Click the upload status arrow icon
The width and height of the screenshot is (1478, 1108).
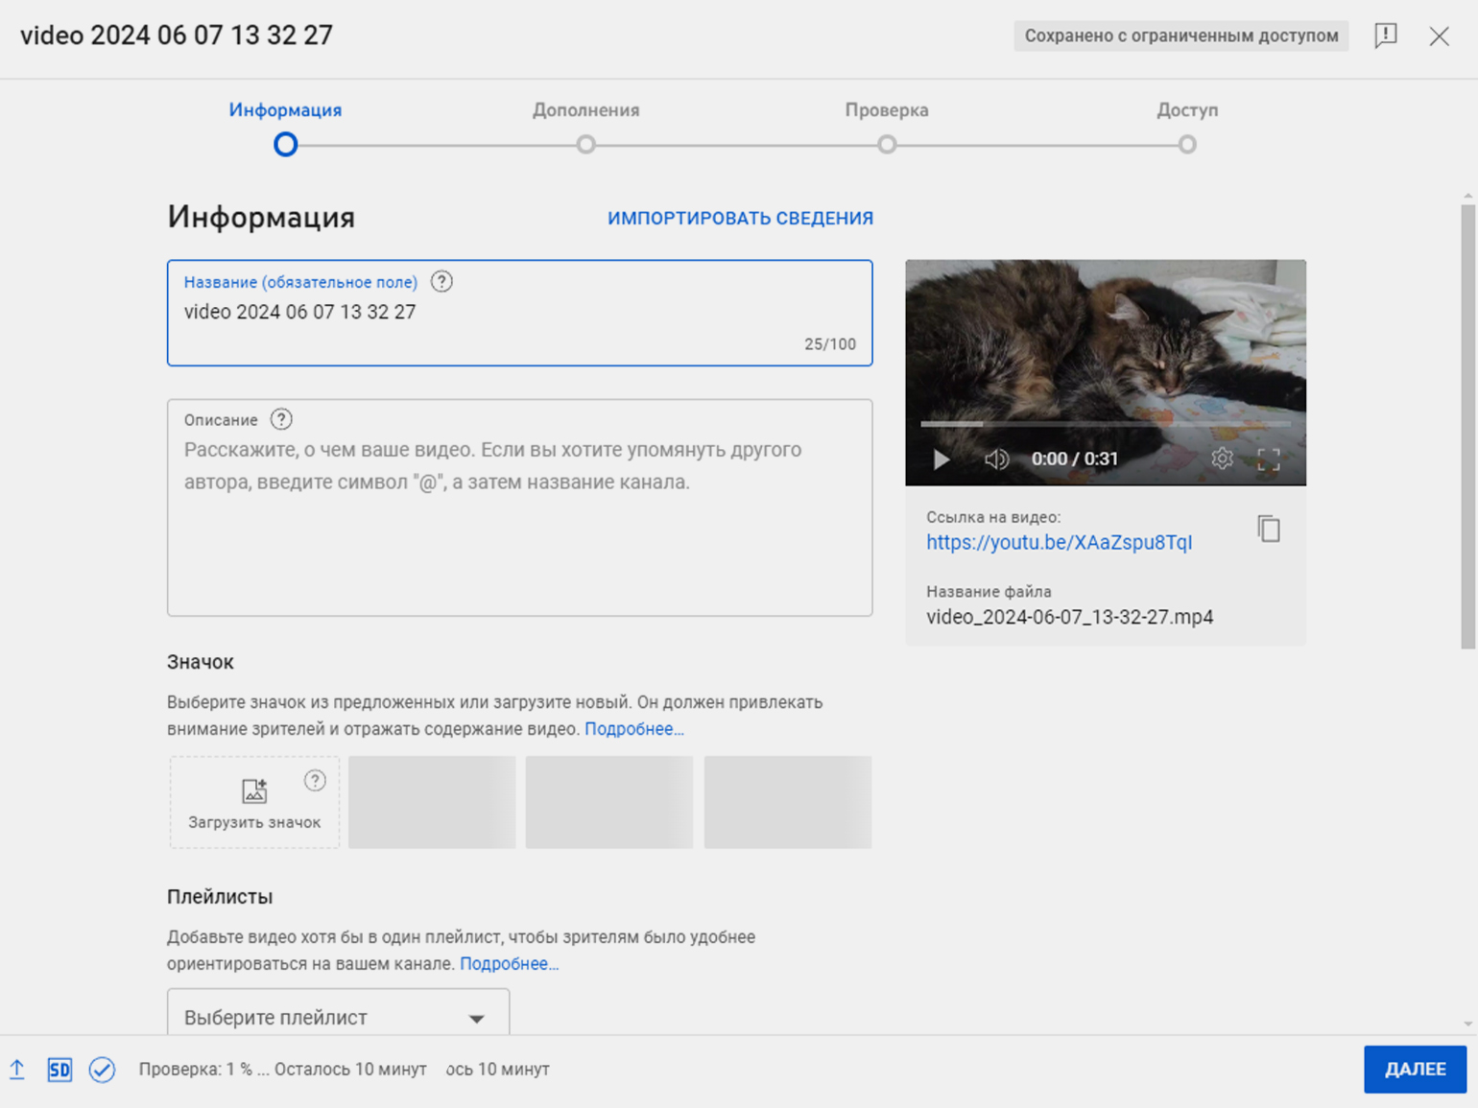pyautogui.click(x=17, y=1069)
